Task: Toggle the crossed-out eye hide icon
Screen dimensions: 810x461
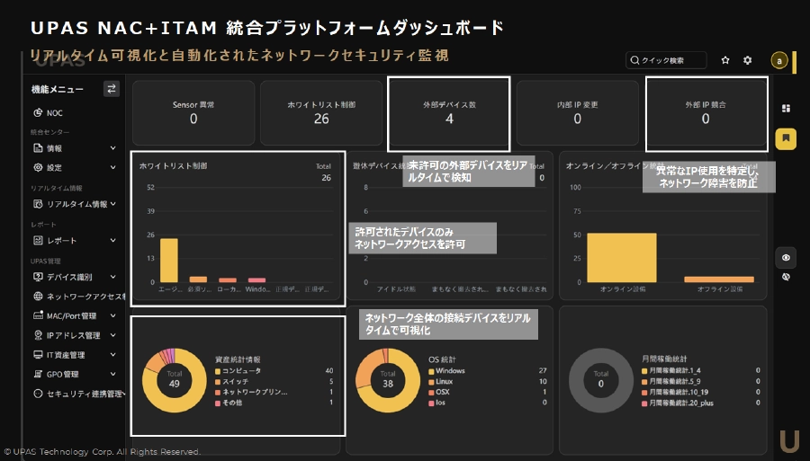Action: pos(786,277)
